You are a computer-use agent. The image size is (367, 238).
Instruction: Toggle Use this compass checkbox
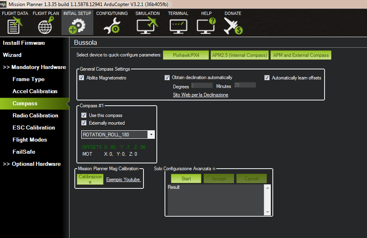pos(84,115)
